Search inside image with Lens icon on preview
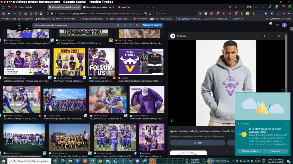The height and width of the screenshot is (164, 293). [x=173, y=121]
